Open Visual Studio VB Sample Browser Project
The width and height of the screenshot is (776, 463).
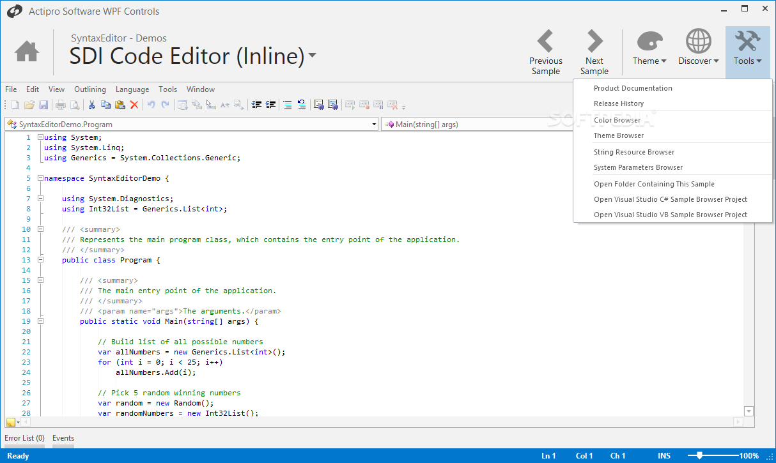(x=672, y=215)
